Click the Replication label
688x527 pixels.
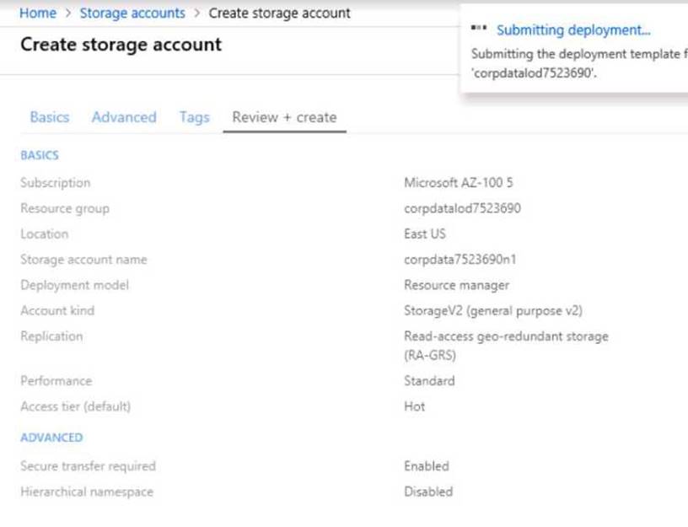click(x=51, y=336)
